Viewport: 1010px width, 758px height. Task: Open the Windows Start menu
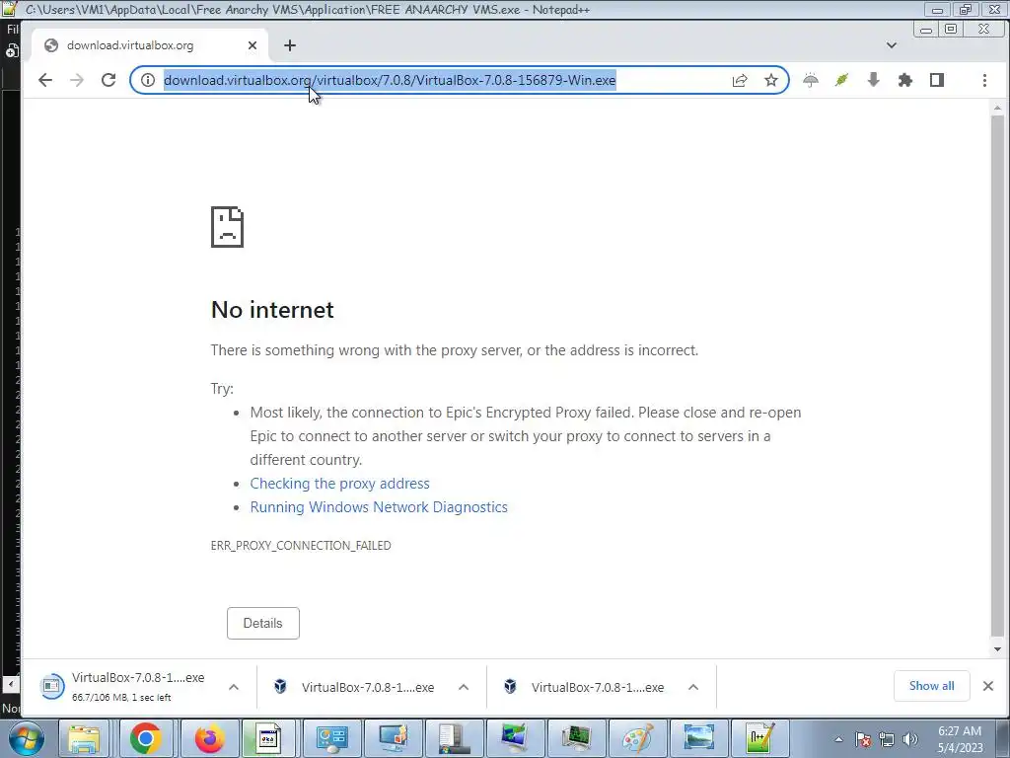pyautogui.click(x=26, y=738)
